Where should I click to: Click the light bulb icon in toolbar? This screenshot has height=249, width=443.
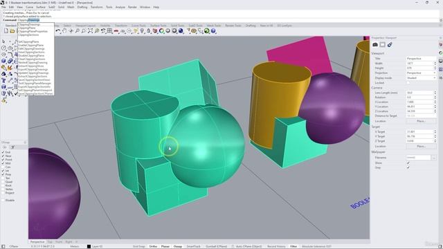[142, 30]
